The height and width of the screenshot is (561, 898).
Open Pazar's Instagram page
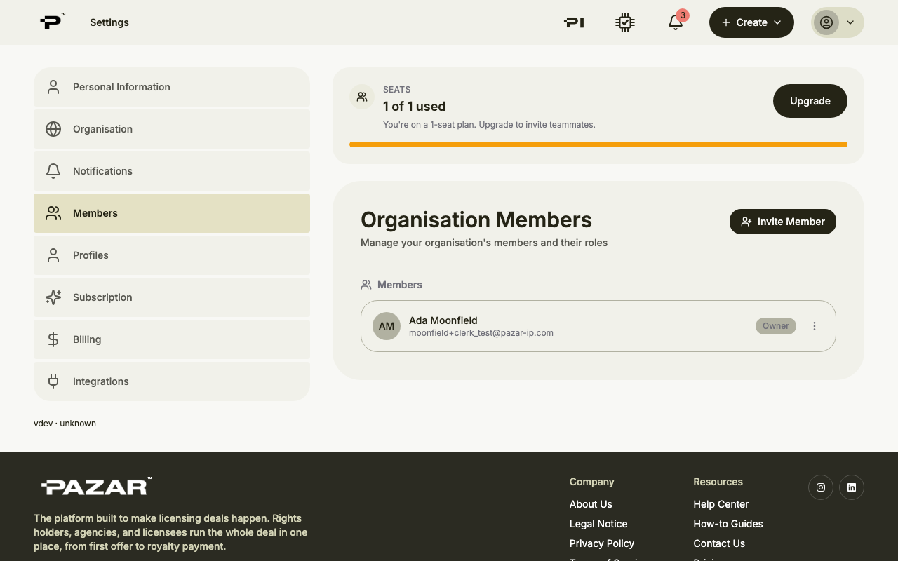coord(821,487)
